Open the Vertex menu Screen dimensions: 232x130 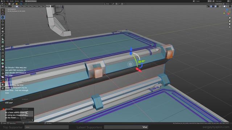(x=37, y=6)
